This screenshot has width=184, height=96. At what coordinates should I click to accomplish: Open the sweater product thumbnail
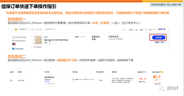(x=38, y=40)
